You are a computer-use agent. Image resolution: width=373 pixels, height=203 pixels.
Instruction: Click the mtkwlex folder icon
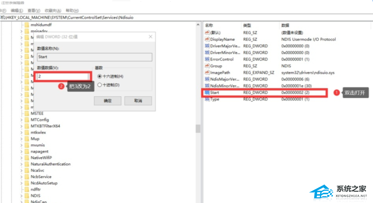pos(27,132)
